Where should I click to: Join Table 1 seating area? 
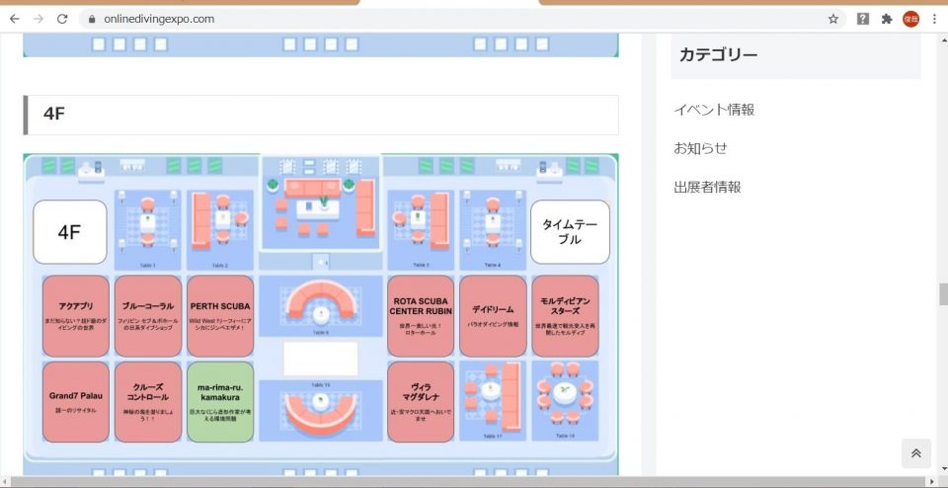pyautogui.click(x=148, y=230)
